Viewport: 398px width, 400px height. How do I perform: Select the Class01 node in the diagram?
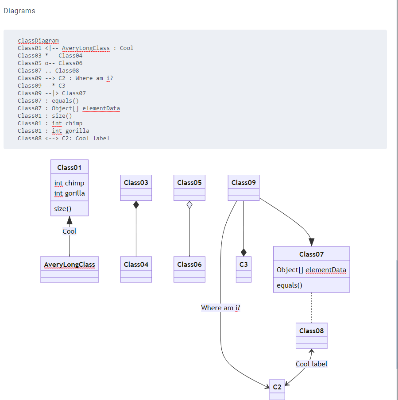[69, 167]
